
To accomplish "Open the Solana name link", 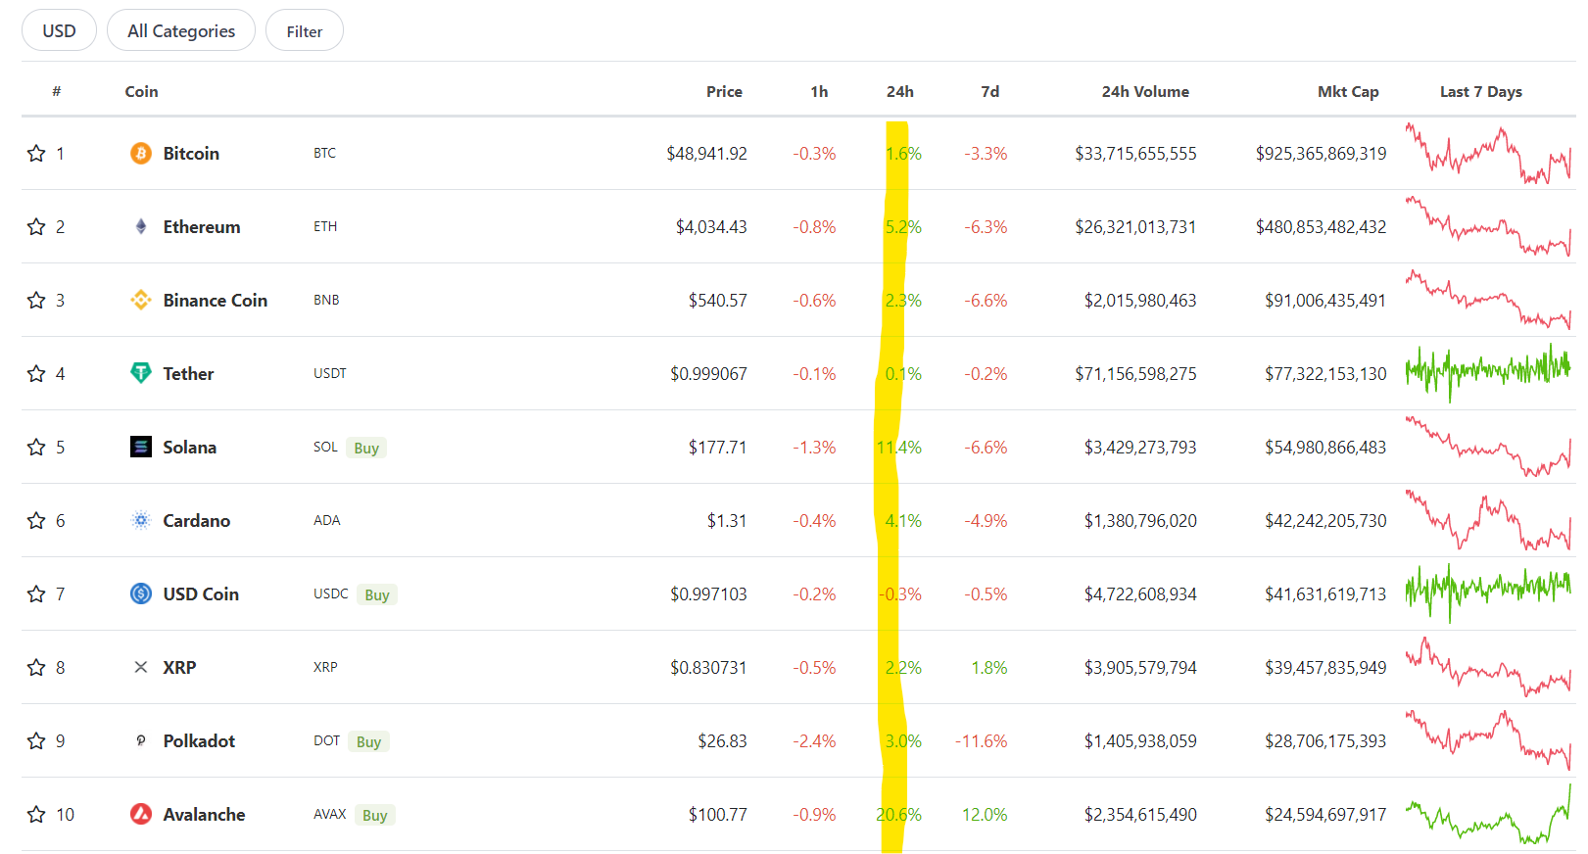I will [190, 447].
